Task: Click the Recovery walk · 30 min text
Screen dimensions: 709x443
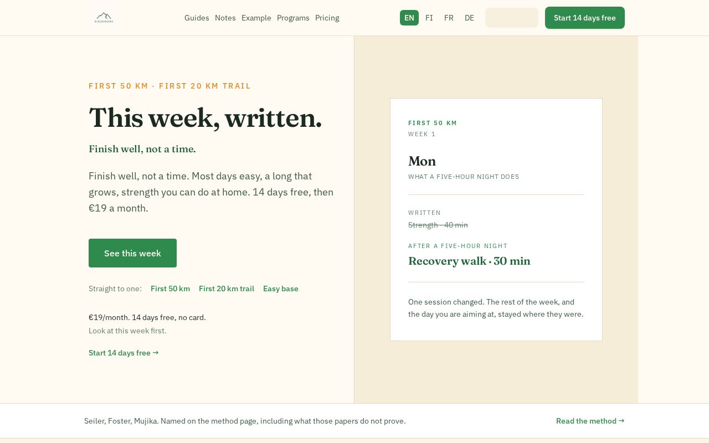Action: point(469,261)
